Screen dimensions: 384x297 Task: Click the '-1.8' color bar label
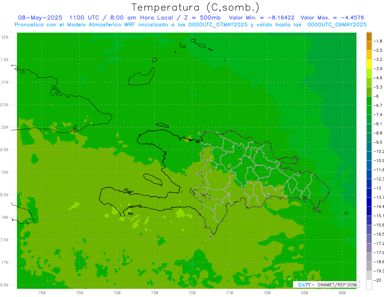378,41
